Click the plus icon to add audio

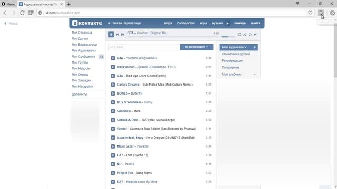click(255, 47)
